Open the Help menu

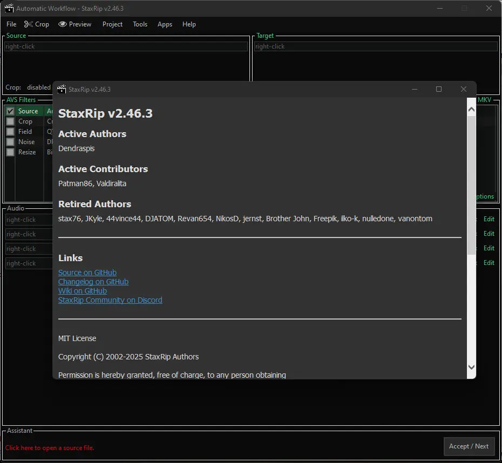pyautogui.click(x=189, y=24)
